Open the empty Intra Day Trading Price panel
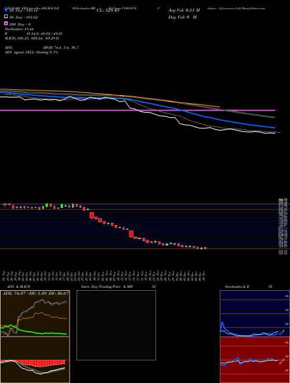The height and width of the screenshot is (383, 290). click(x=116, y=325)
